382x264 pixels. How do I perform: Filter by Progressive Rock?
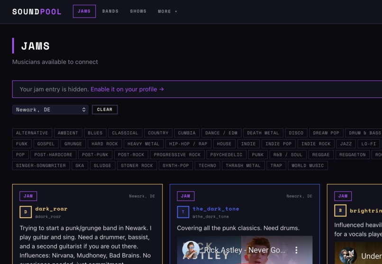[x=177, y=155]
